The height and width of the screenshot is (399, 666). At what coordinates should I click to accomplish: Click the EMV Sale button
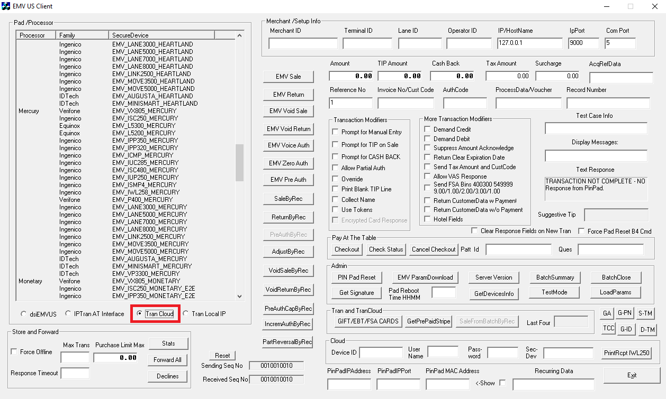point(289,77)
